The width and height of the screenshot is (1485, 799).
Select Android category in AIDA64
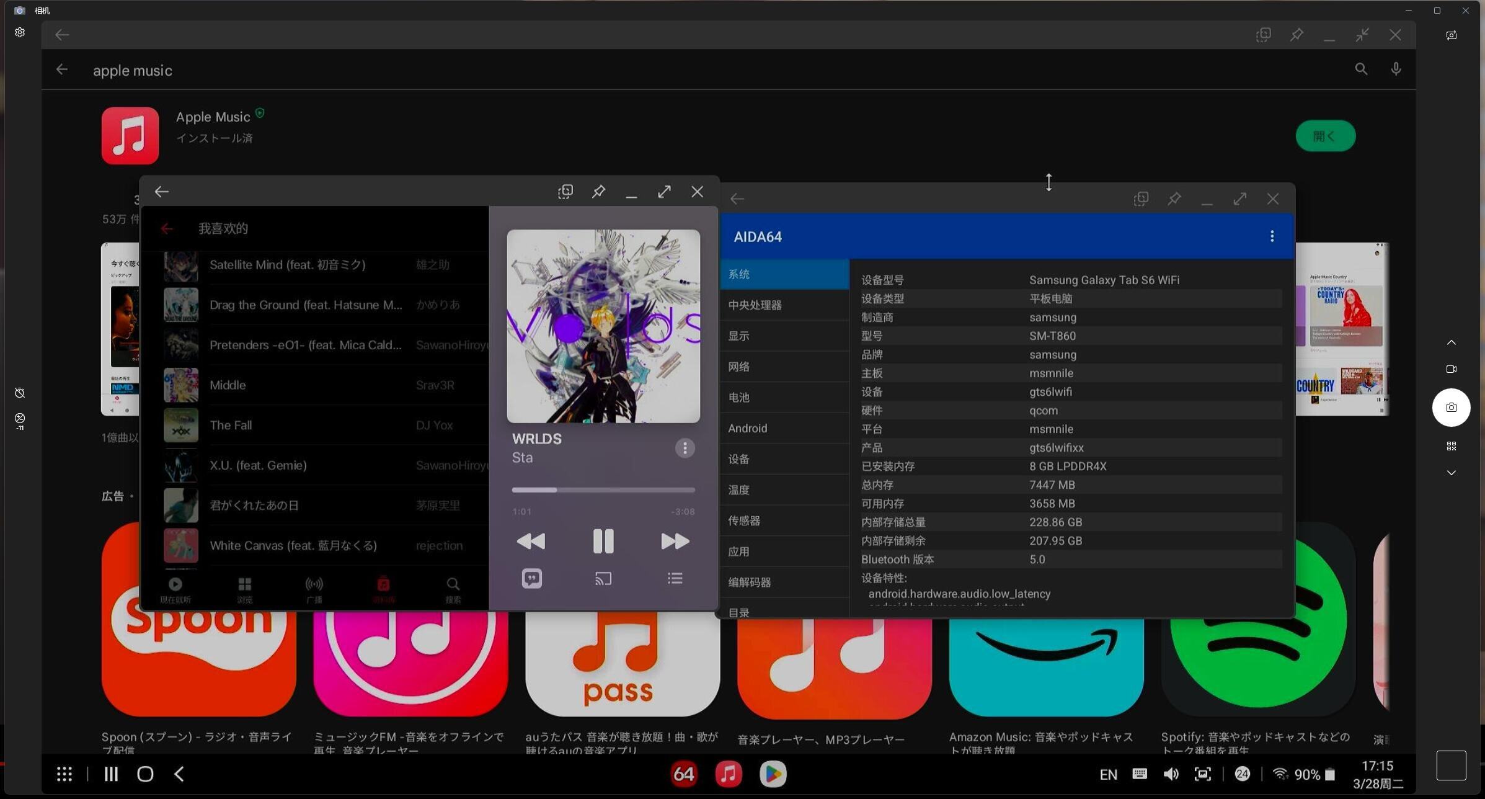coord(784,428)
